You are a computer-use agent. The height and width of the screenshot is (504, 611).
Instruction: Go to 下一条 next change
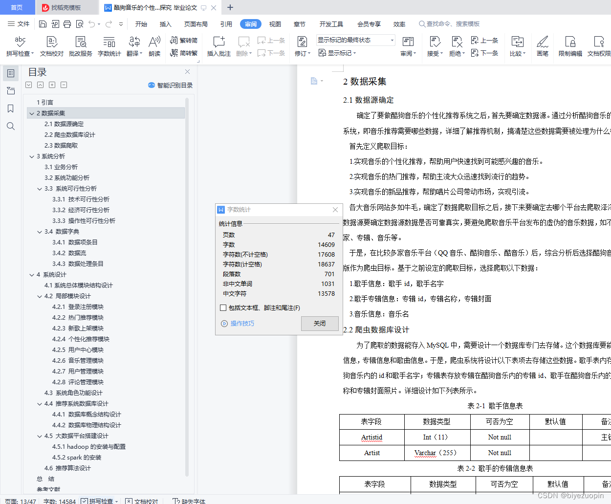pos(484,53)
